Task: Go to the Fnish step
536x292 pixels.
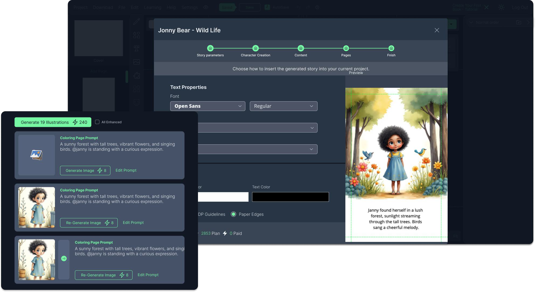Action: (x=391, y=48)
